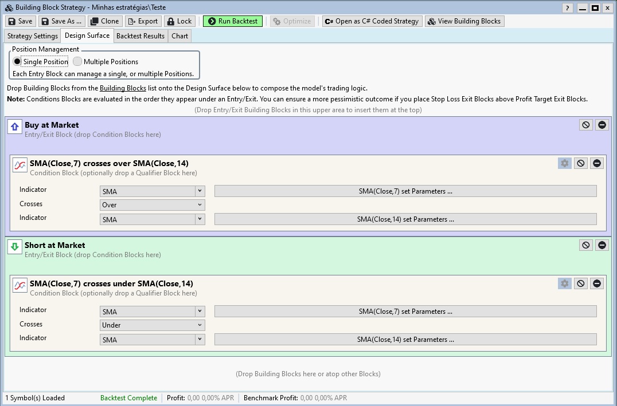The width and height of the screenshot is (617, 406).
Task: Click the crosses under condition chart icon
Action: click(19, 285)
